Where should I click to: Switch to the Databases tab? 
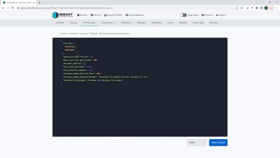(x=126, y=22)
